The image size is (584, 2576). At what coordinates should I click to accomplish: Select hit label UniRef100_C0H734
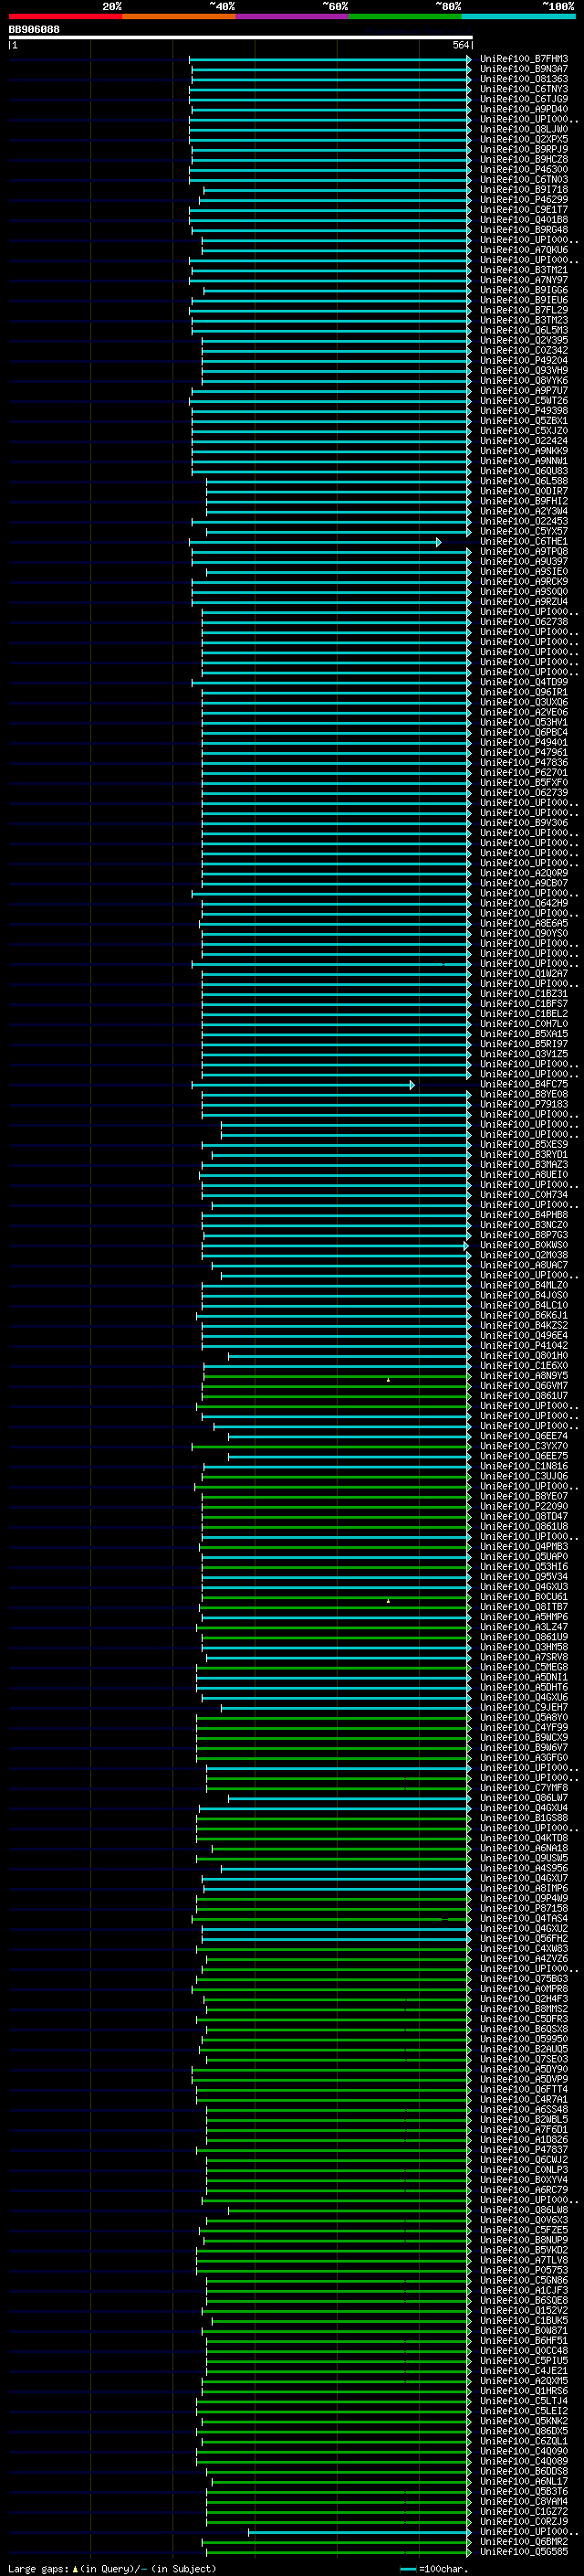tap(523, 1195)
